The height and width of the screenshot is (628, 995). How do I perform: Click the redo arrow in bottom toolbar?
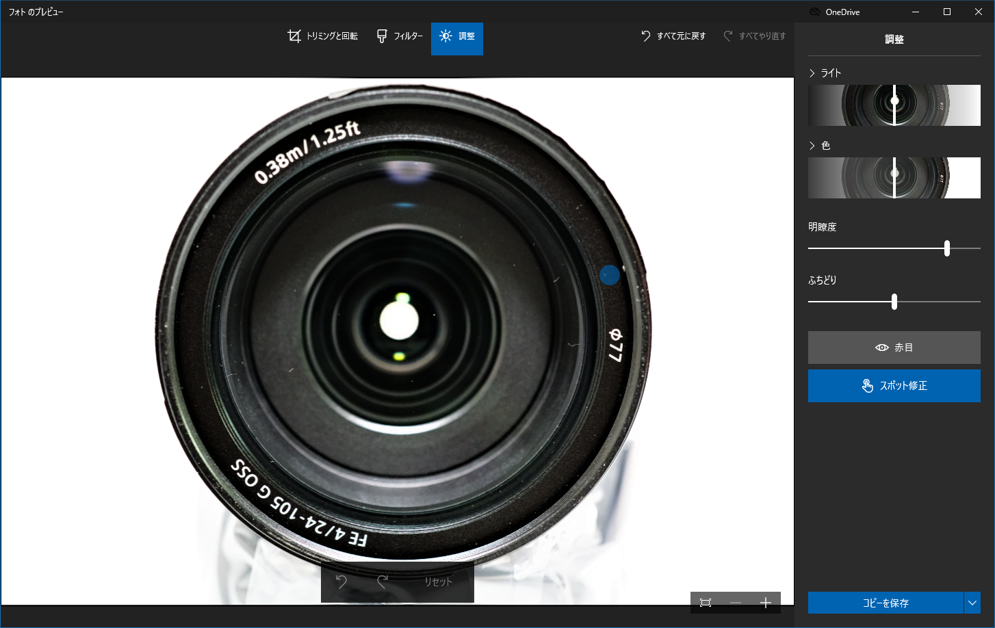383,582
